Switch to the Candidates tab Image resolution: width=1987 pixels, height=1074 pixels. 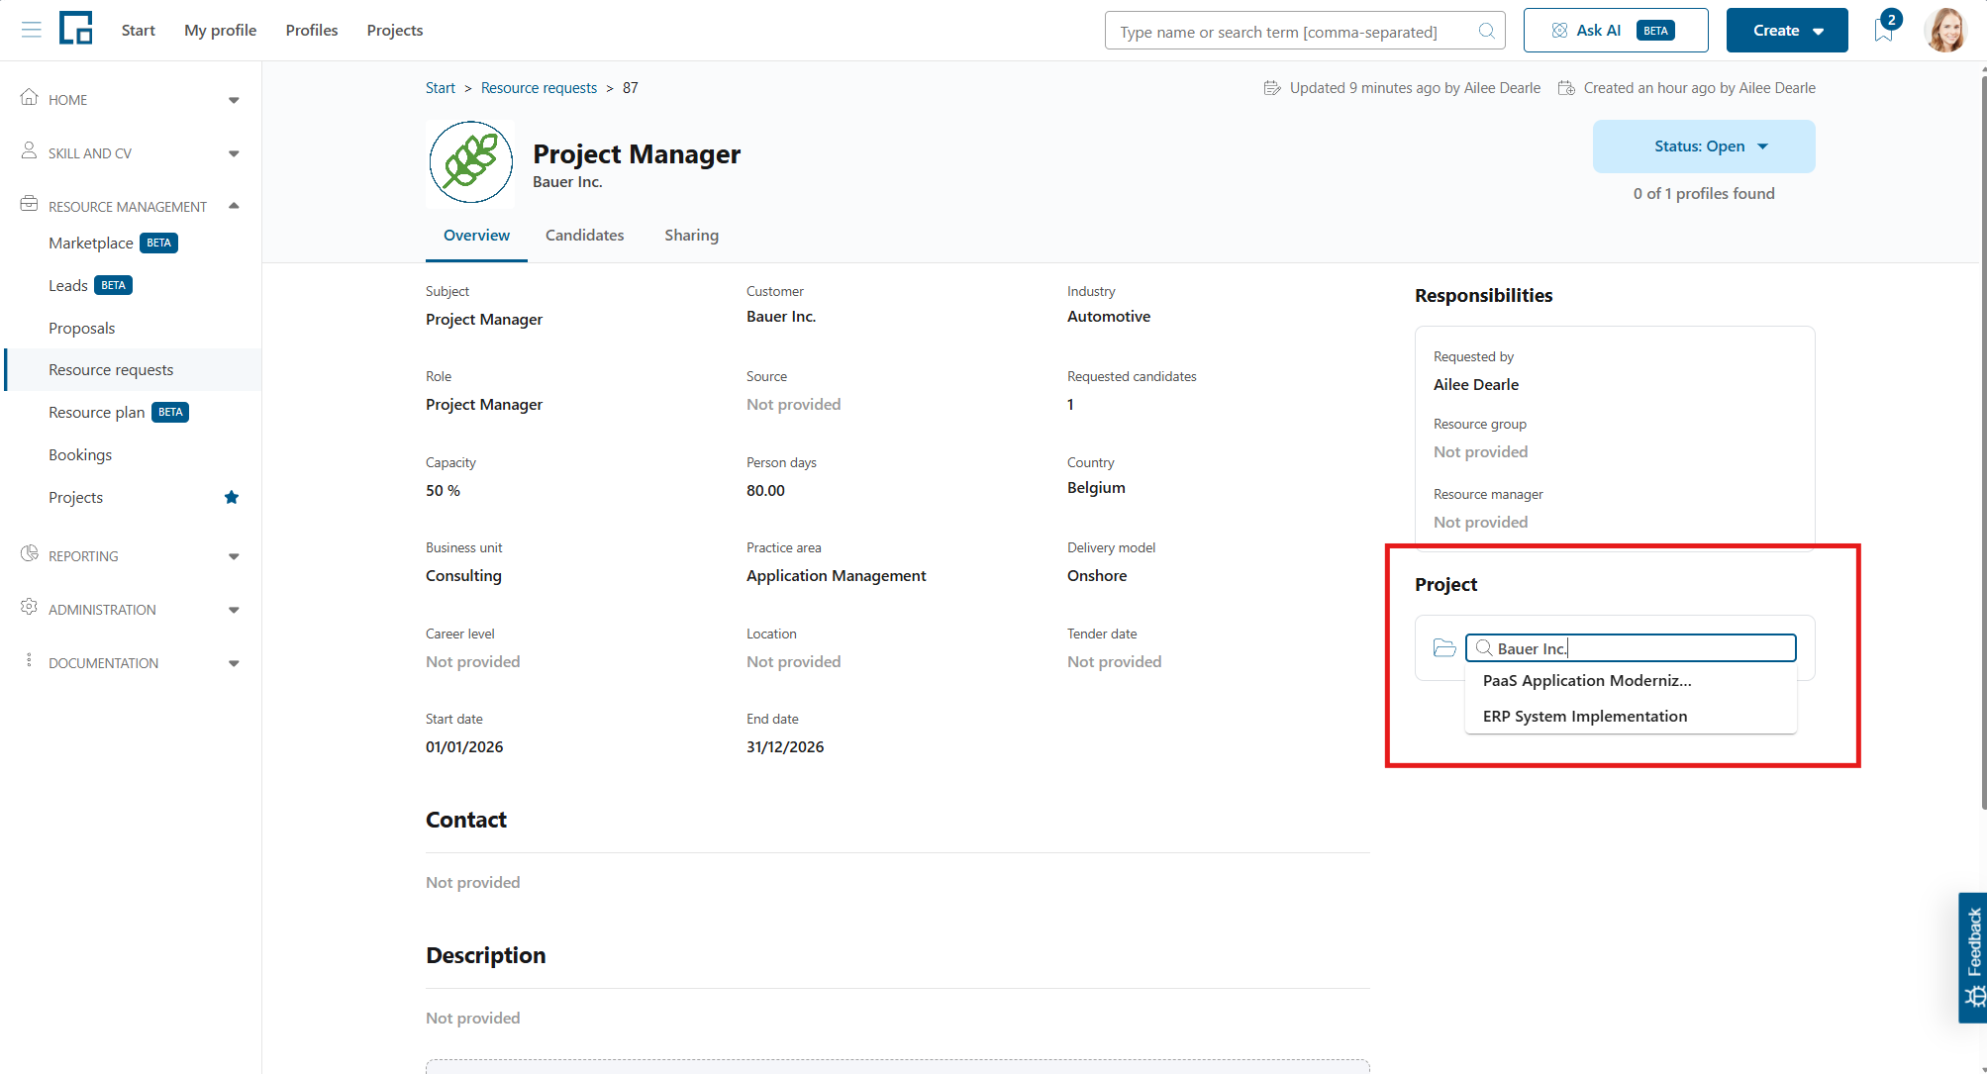(584, 236)
